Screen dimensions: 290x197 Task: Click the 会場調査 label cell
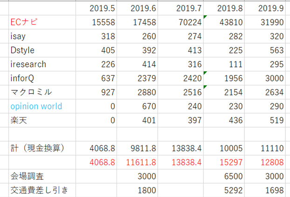[42, 176]
